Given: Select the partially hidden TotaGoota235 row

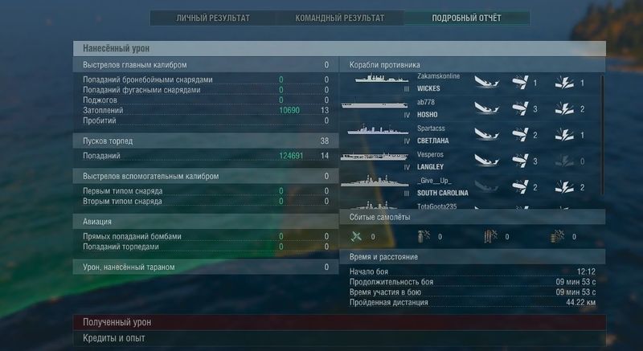Looking at the screenshot, I should click(x=471, y=206).
